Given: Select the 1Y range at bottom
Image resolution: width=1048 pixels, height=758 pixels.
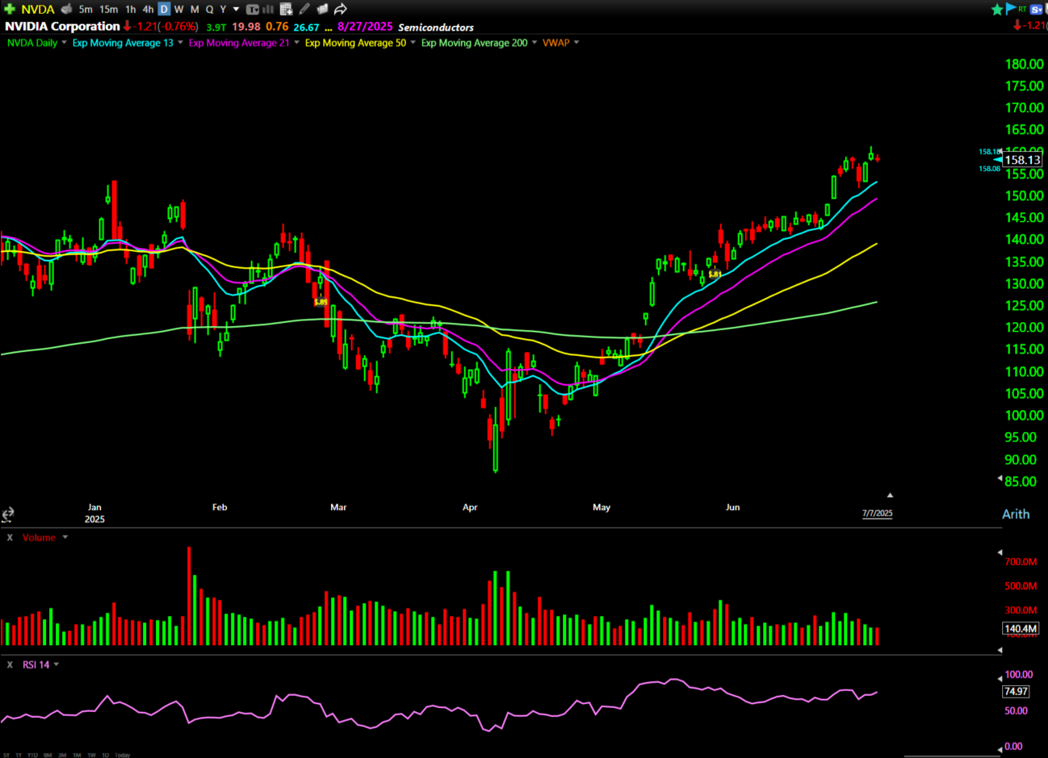Looking at the screenshot, I should coord(19,755).
